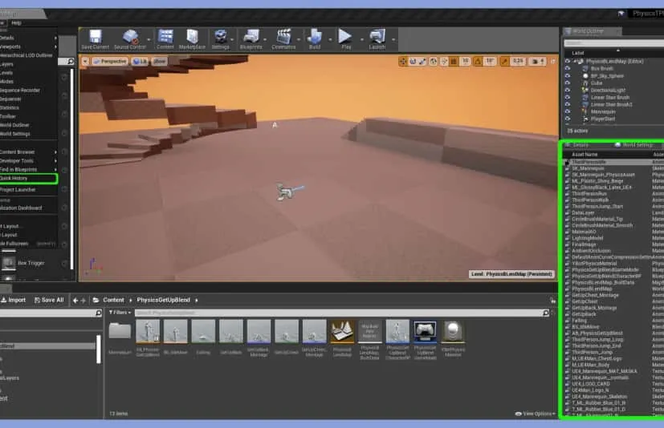The height and width of the screenshot is (428, 664).
Task: Open the View Options dropdown
Action: [537, 414]
